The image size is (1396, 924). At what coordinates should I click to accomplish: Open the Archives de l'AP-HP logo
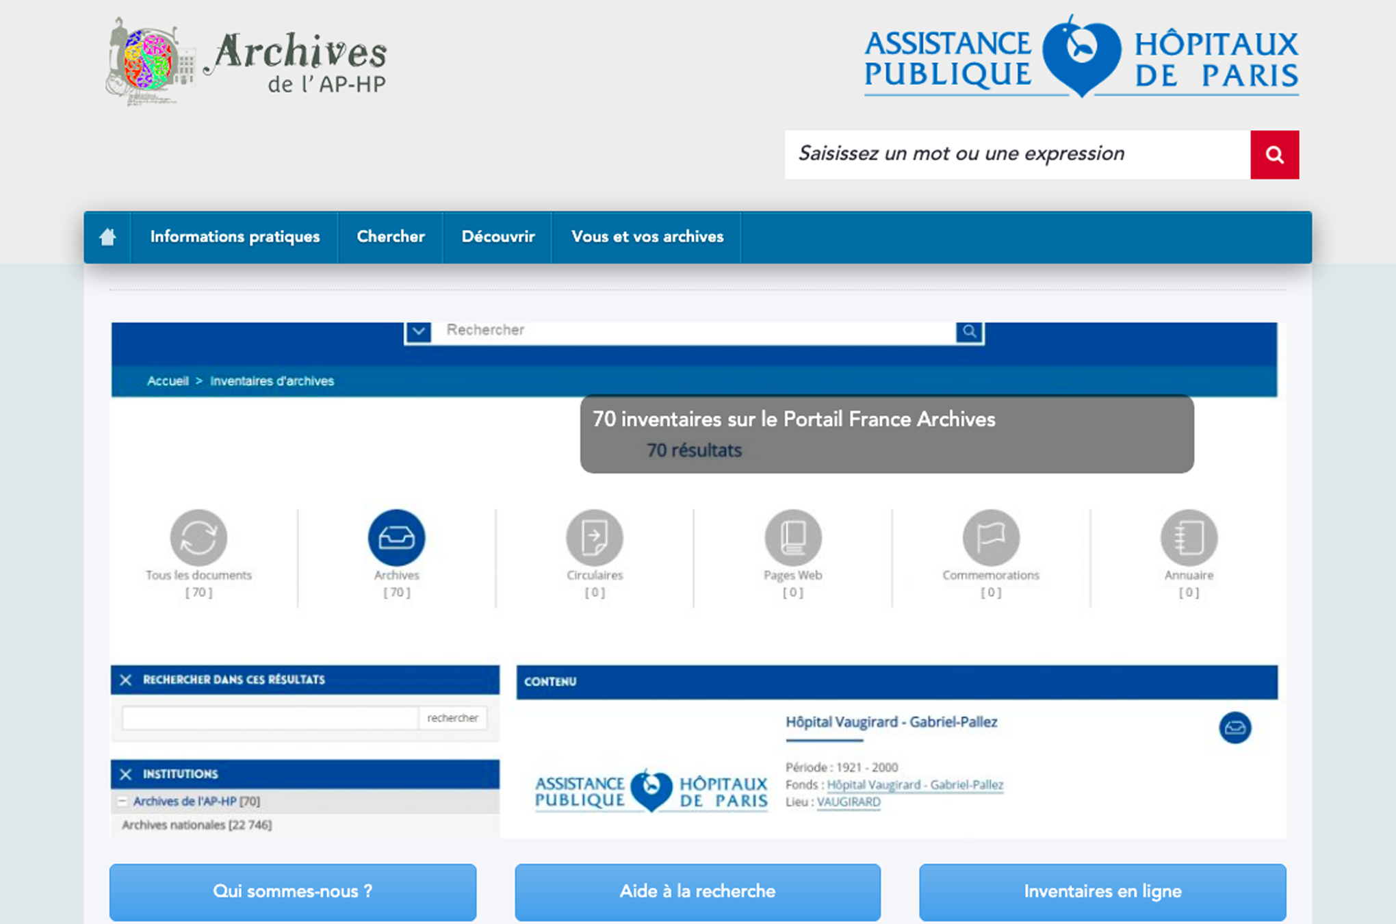click(x=246, y=61)
